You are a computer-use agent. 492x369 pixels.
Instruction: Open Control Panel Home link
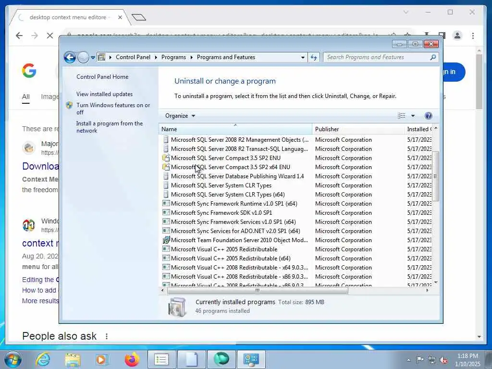click(102, 76)
